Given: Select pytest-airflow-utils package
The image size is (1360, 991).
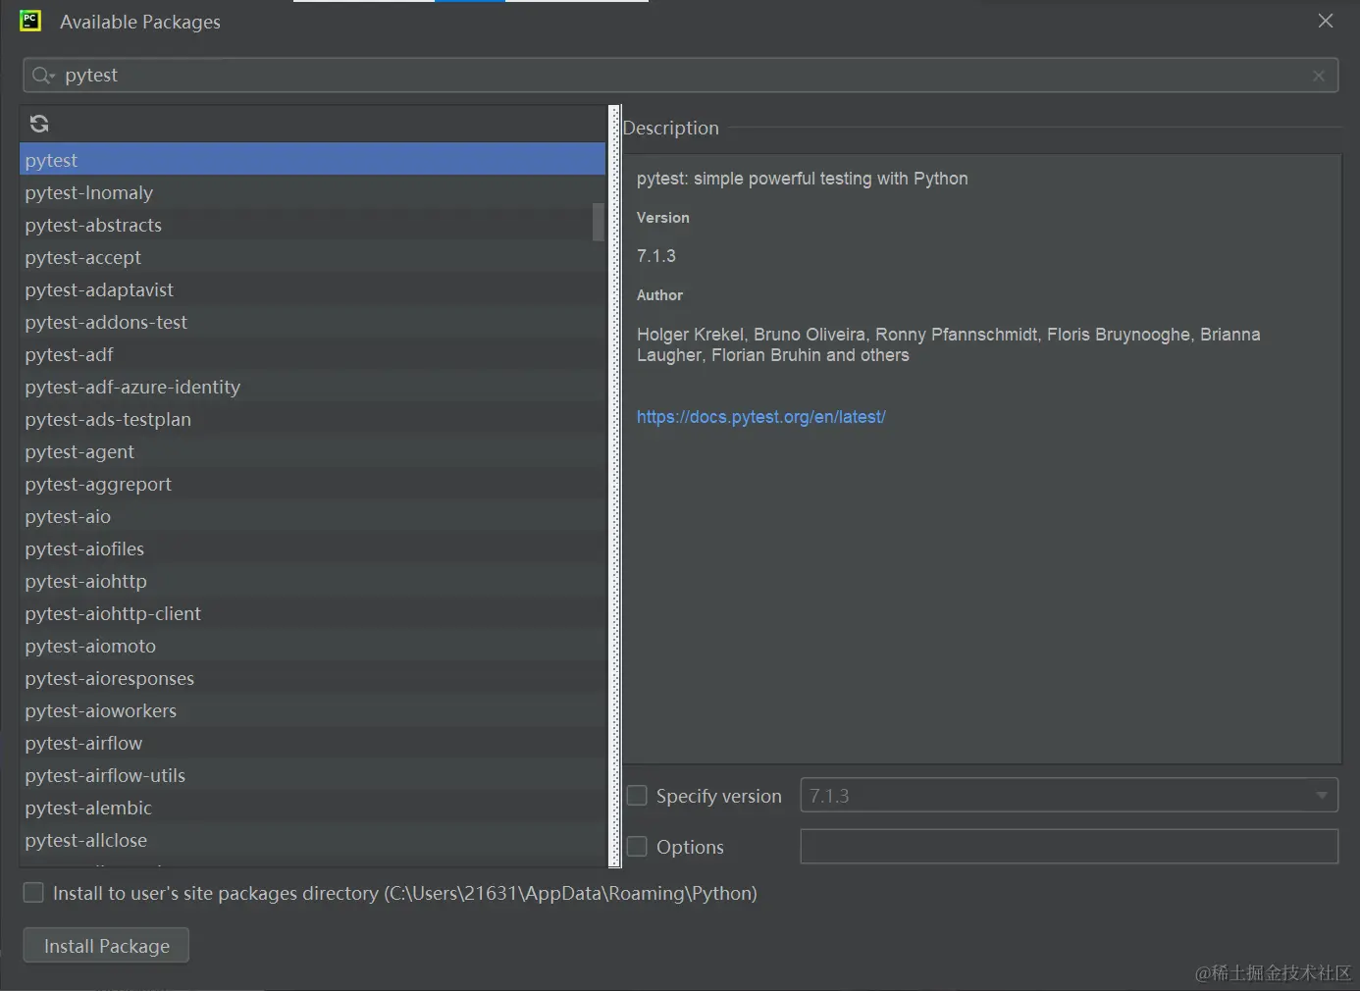Looking at the screenshot, I should [312, 775].
